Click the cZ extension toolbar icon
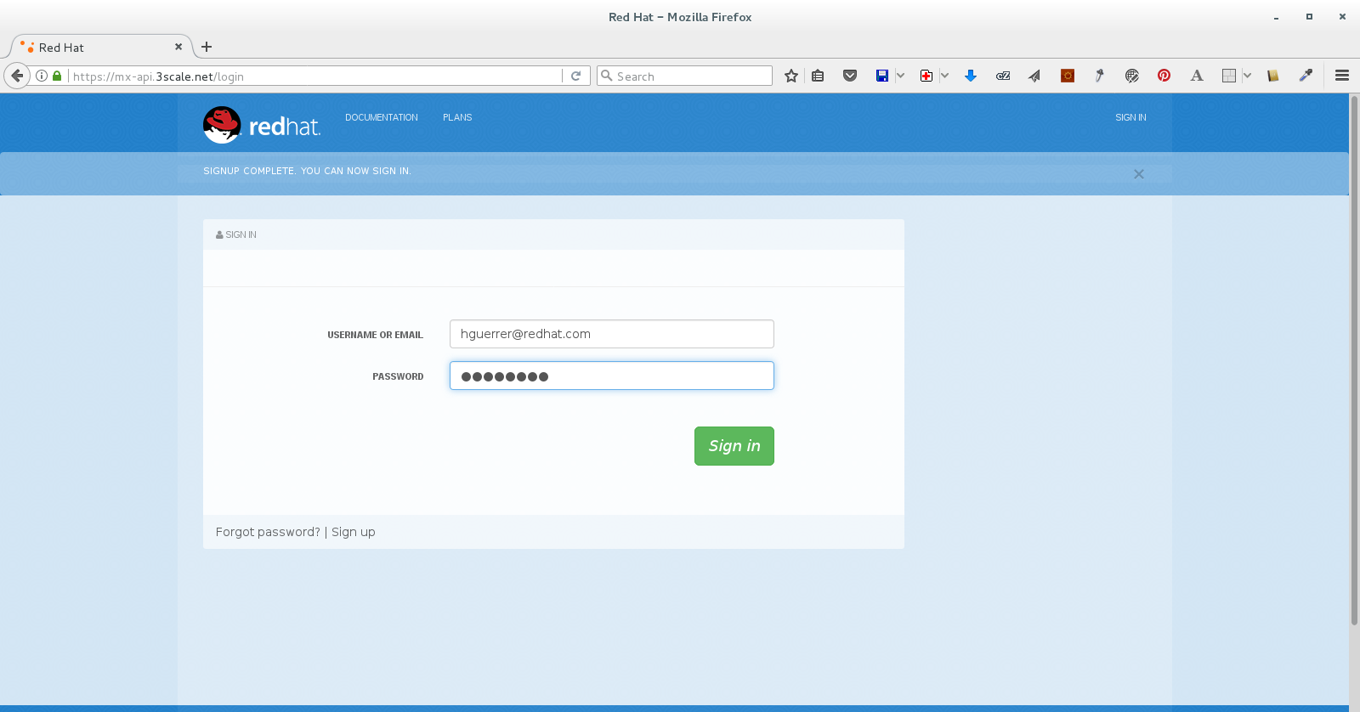The width and height of the screenshot is (1360, 712). point(1003,76)
